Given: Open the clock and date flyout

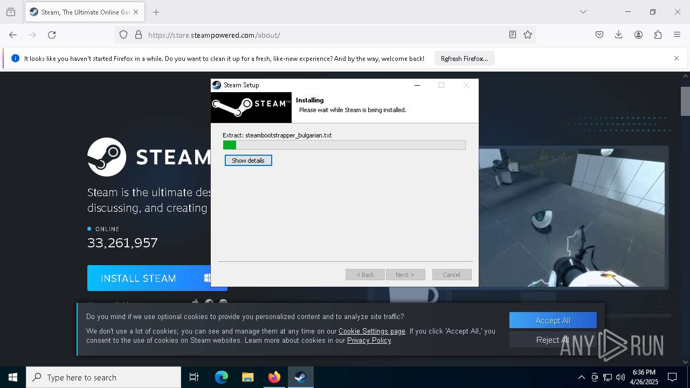Looking at the screenshot, I should (644, 377).
